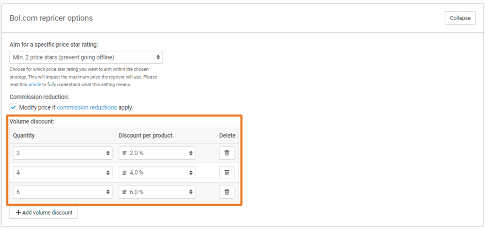Click trash icon for the 4.0 % discount
This screenshot has width=485, height=229.
[227, 172]
